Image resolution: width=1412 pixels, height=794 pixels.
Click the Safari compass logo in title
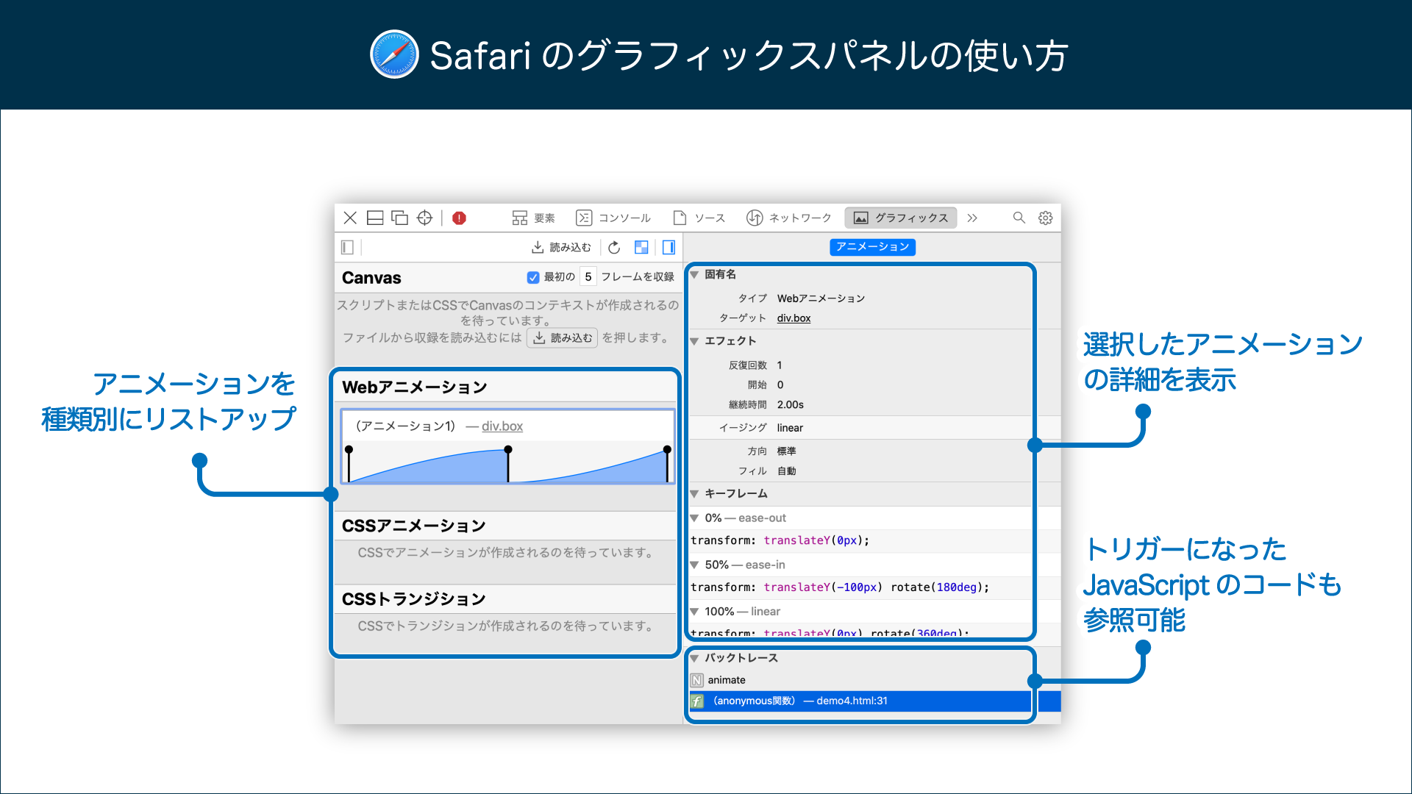[x=394, y=54]
